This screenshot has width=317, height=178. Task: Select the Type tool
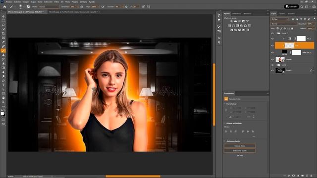[x=3, y=85]
